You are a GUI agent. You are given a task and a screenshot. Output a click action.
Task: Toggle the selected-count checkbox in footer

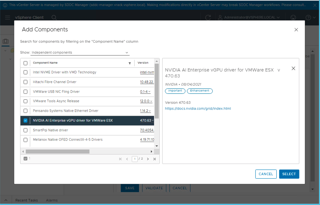point(25,159)
